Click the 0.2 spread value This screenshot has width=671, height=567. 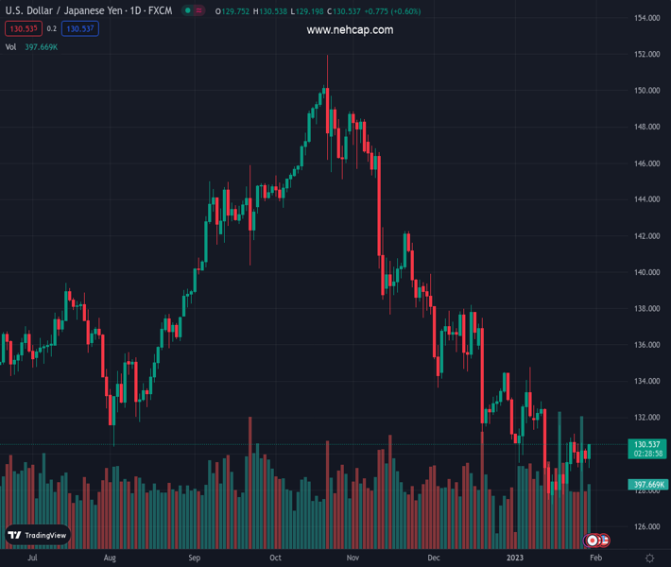pyautogui.click(x=52, y=28)
